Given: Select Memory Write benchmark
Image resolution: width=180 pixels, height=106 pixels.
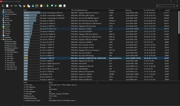Looking at the screenshot, I should pos(12,44).
